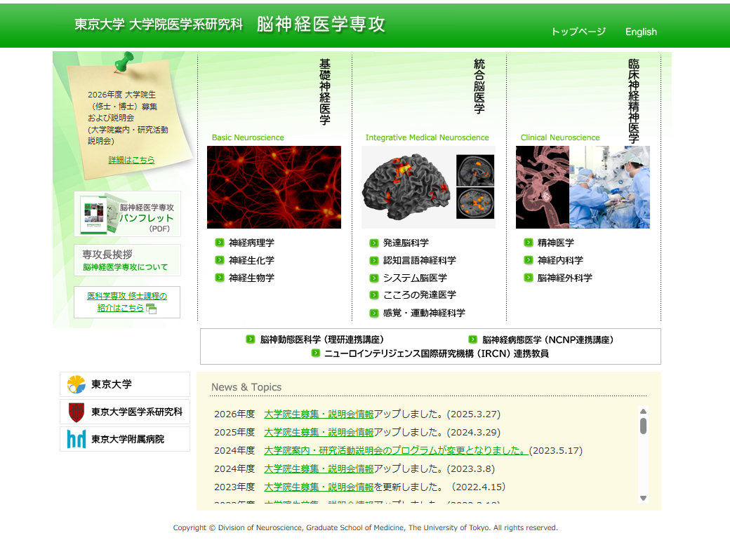The width and height of the screenshot is (730, 547).
Task: Click the green arrow icon beside 神経内科学
Action: (529, 260)
